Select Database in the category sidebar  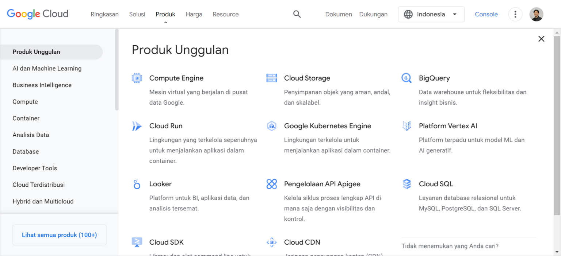pos(26,151)
